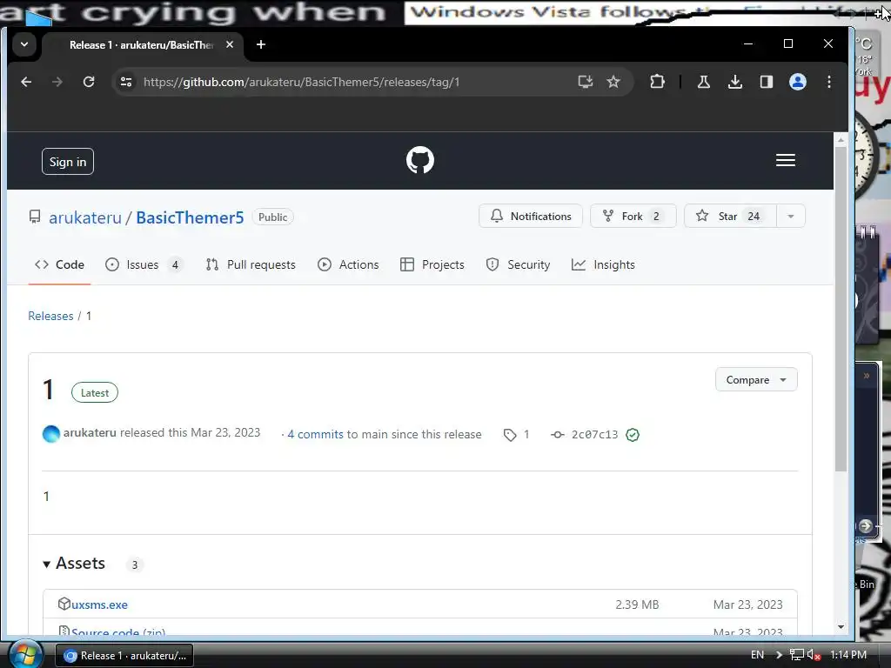Click the browser forward arrow
Image resolution: width=891 pixels, height=668 pixels.
[57, 82]
